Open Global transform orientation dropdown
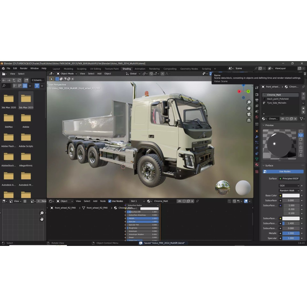 (x=133, y=74)
